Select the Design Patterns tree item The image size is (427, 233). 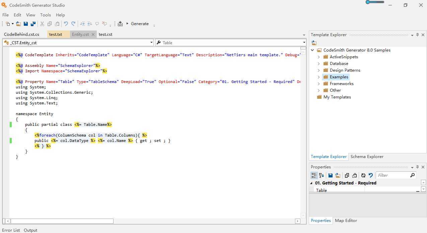pos(345,70)
